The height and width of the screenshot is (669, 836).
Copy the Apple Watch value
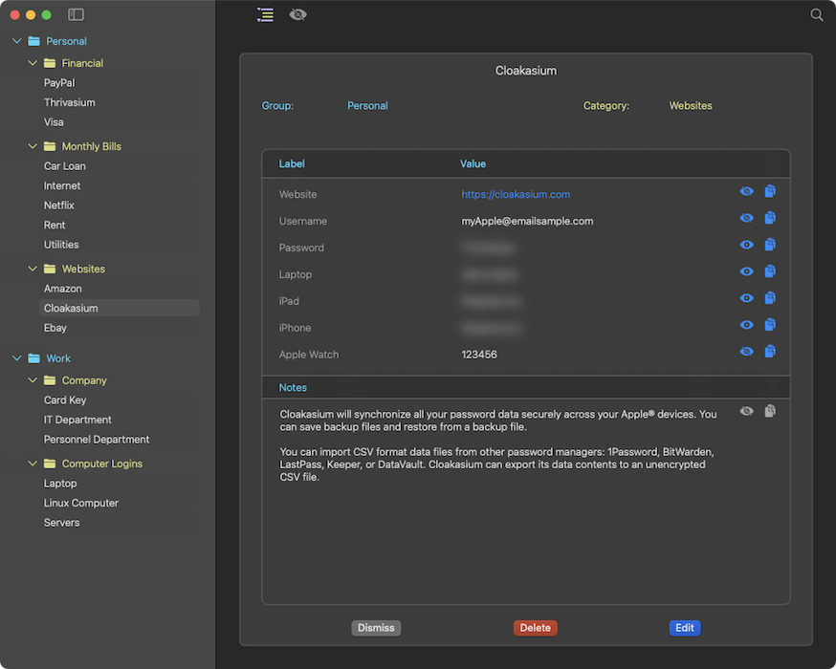point(770,353)
